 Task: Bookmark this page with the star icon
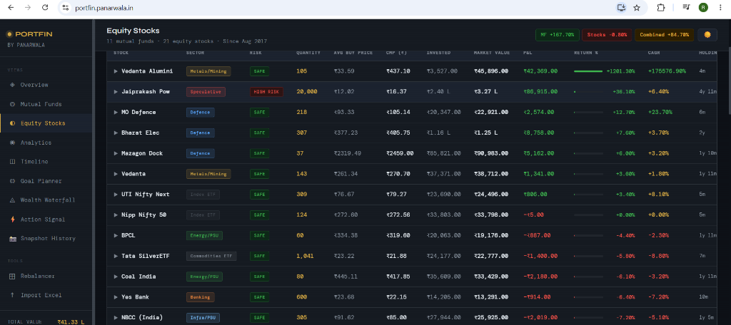(636, 7)
